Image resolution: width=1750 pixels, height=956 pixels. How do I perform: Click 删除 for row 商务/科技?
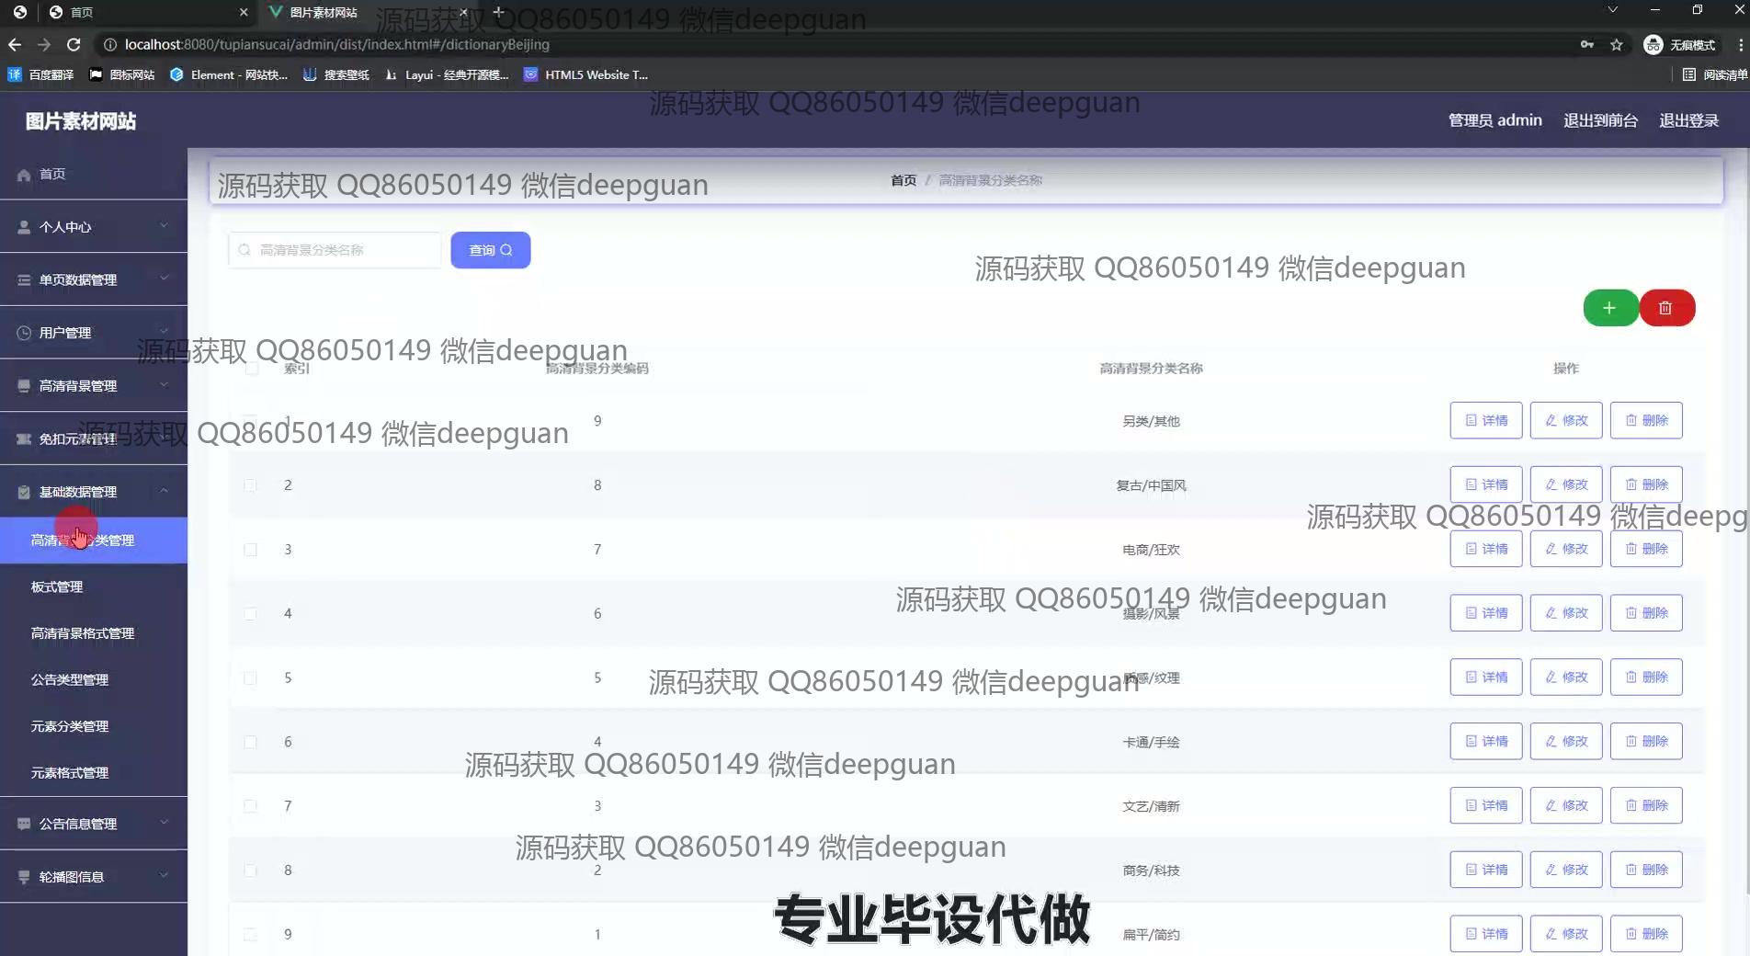[x=1647, y=870]
